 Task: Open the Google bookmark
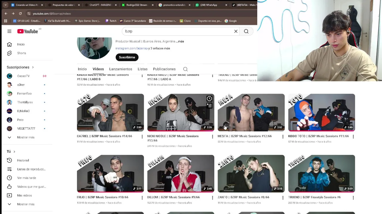(231, 21)
